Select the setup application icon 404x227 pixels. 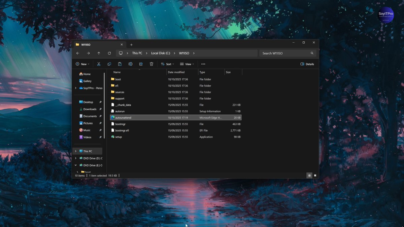coord(113,137)
